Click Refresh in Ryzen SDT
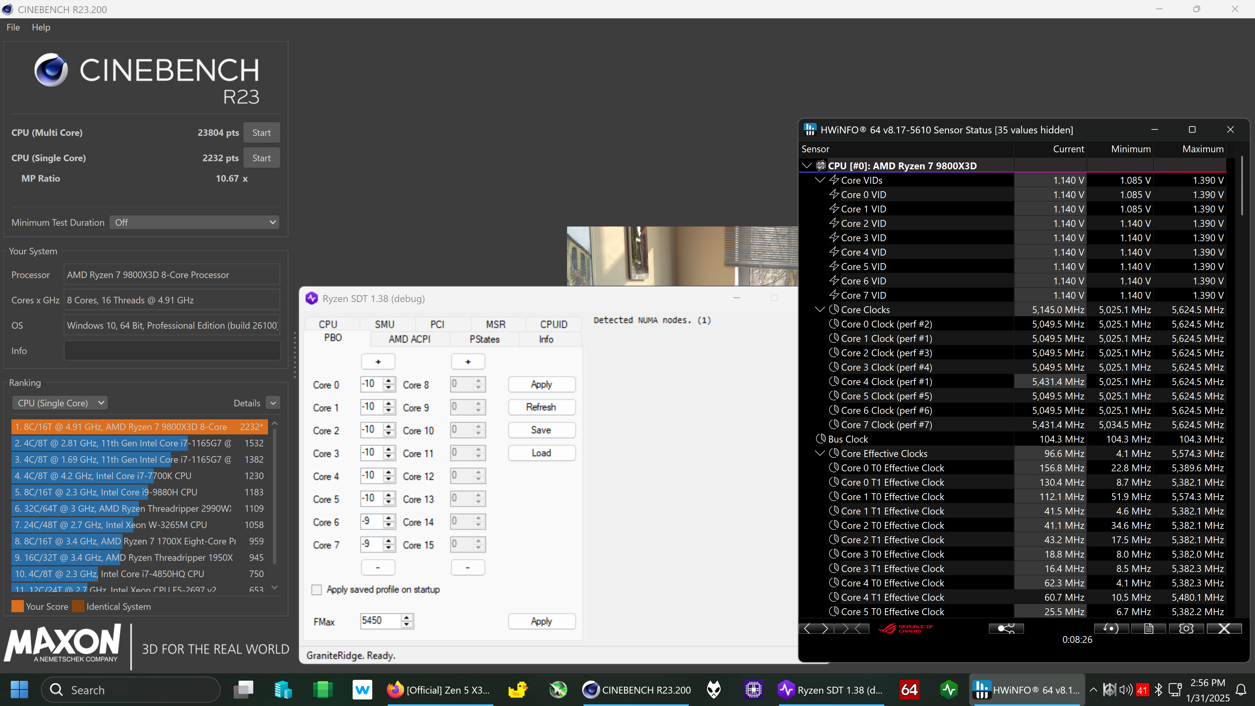This screenshot has height=706, width=1255. (541, 407)
